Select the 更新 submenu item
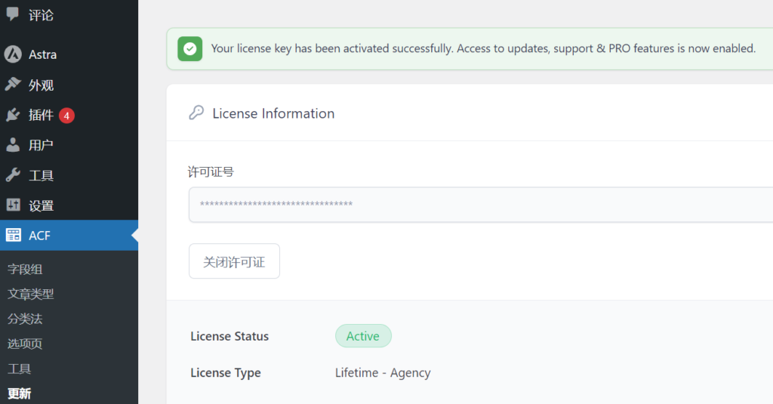 tap(20, 393)
